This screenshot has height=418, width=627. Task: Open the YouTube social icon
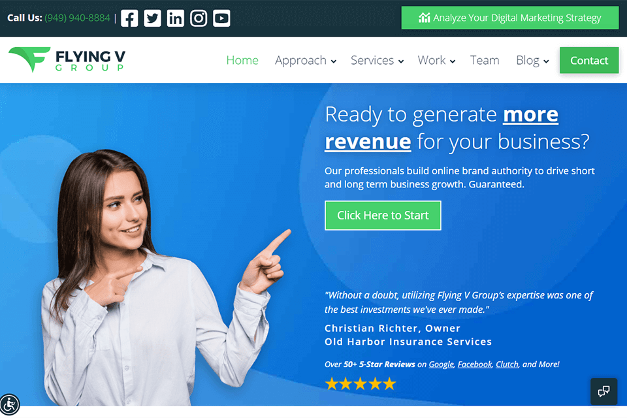click(x=221, y=18)
